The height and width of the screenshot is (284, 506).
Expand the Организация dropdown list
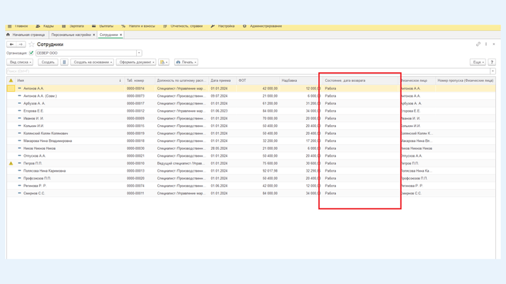(139, 53)
